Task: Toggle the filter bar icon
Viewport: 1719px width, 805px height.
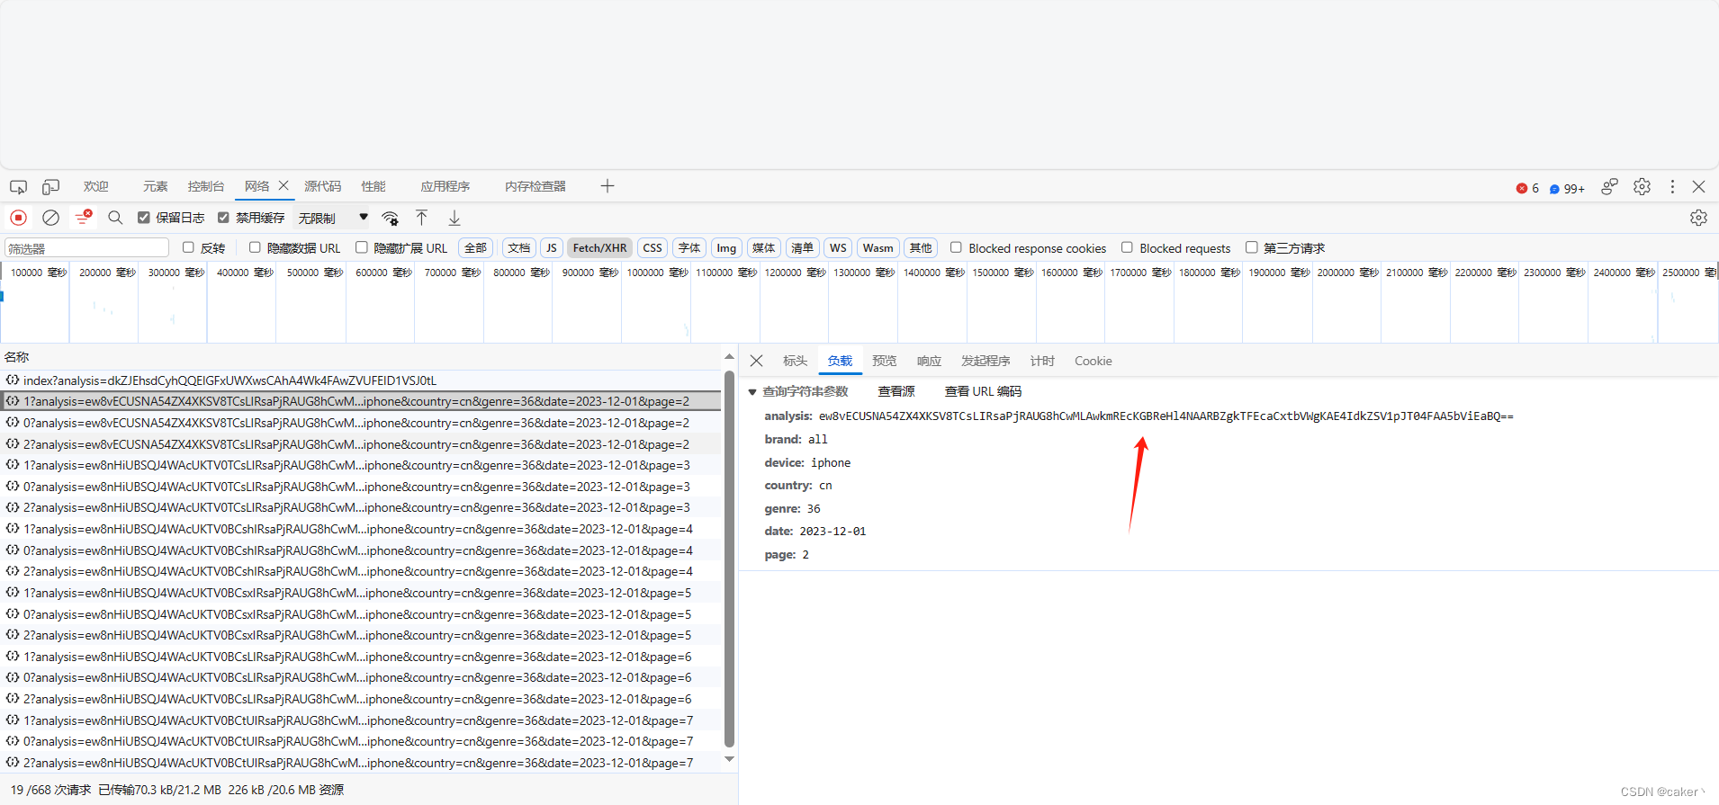Action: click(x=84, y=218)
